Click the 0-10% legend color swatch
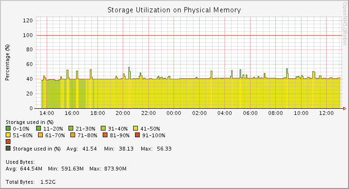The width and height of the screenshot is (349, 189). [8, 128]
